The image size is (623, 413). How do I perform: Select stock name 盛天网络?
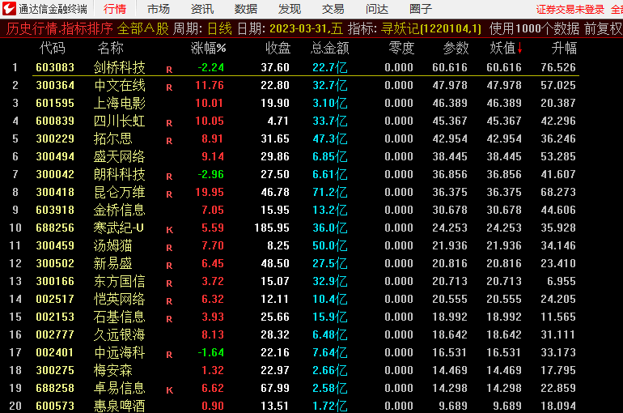[x=120, y=156]
